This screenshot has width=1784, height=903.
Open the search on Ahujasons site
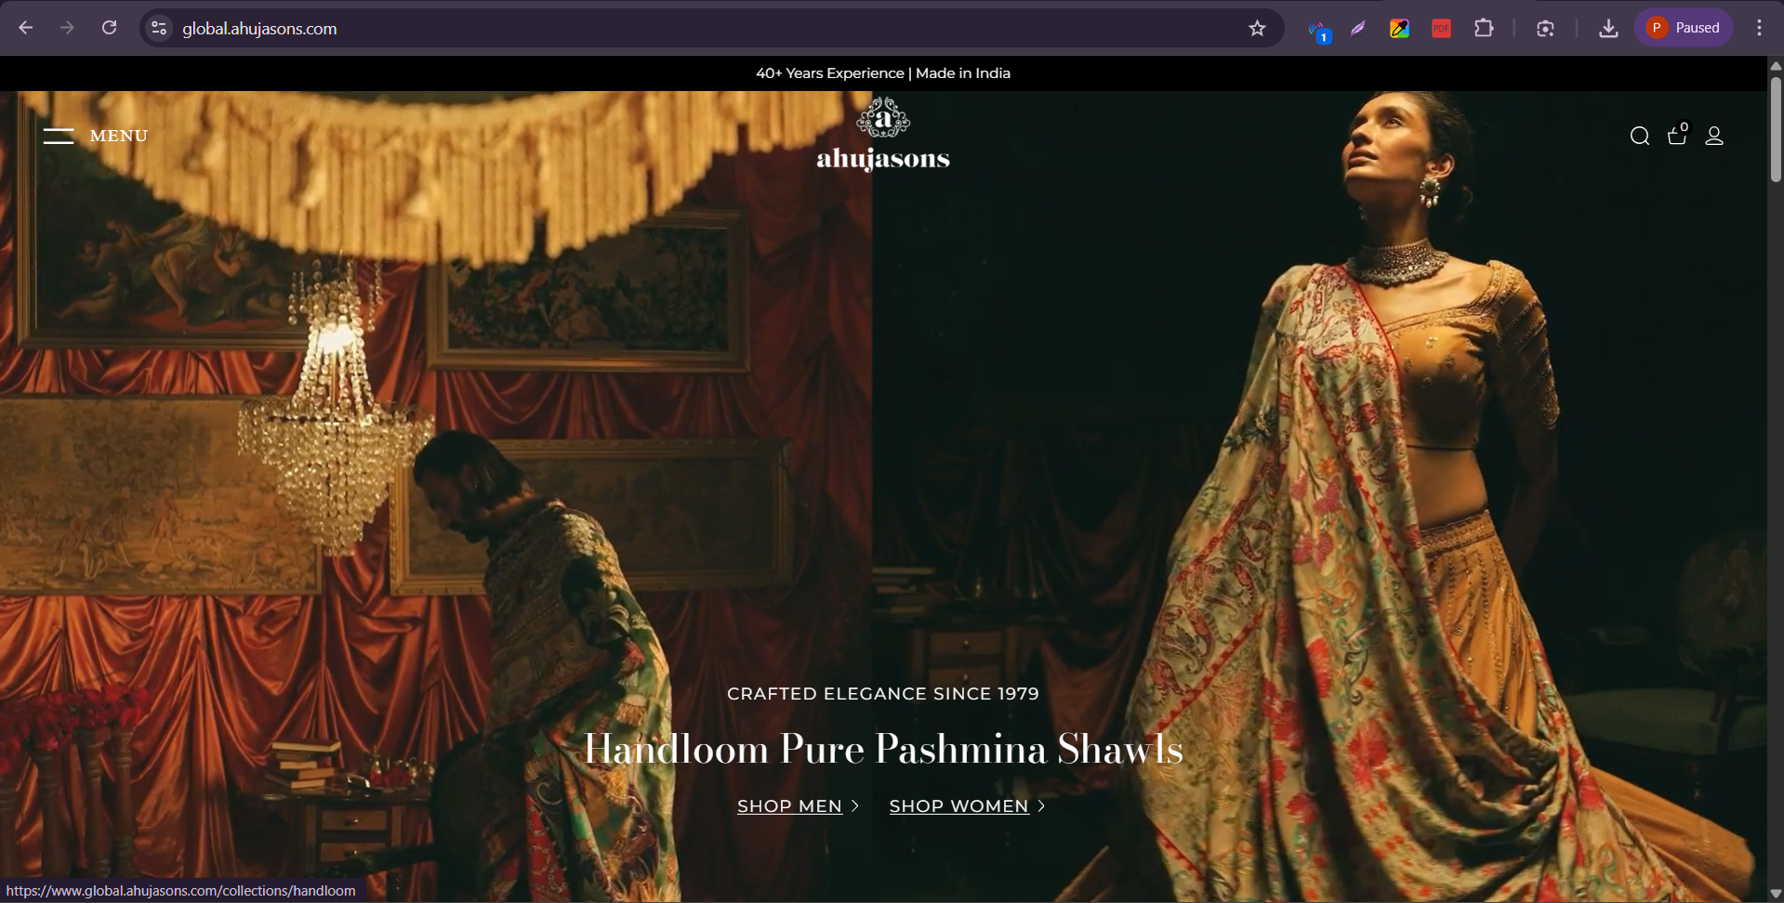[1640, 136]
